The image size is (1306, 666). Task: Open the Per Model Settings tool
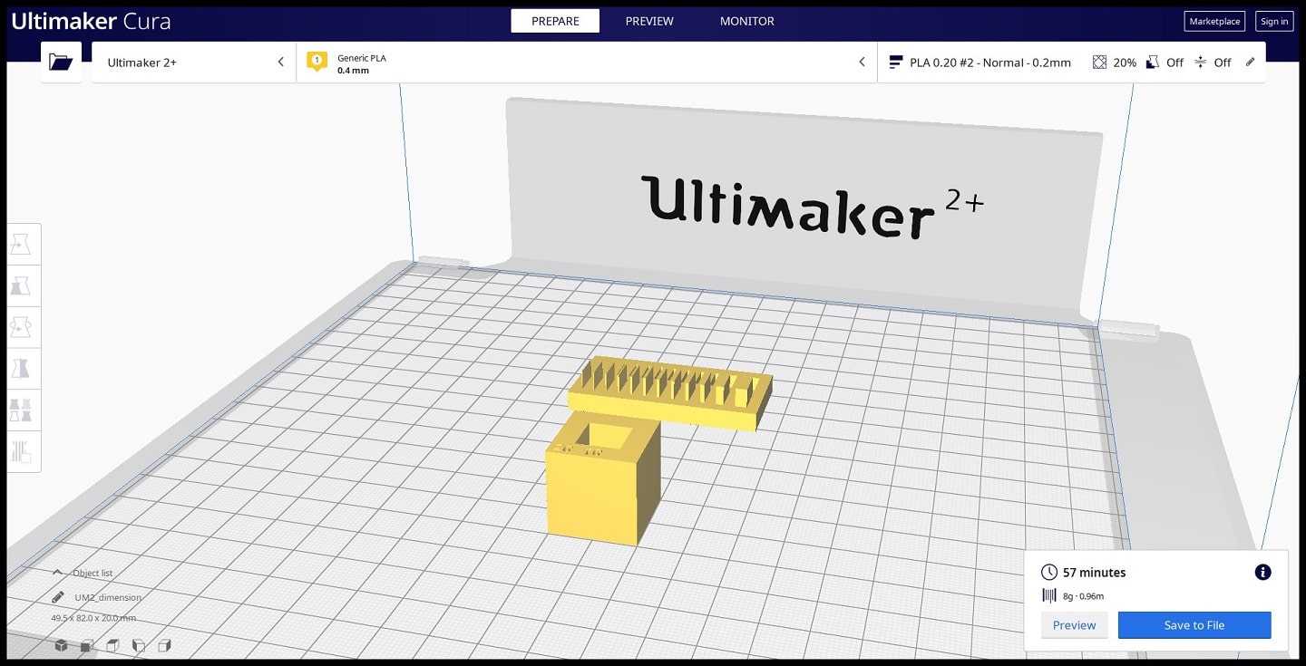pos(22,410)
